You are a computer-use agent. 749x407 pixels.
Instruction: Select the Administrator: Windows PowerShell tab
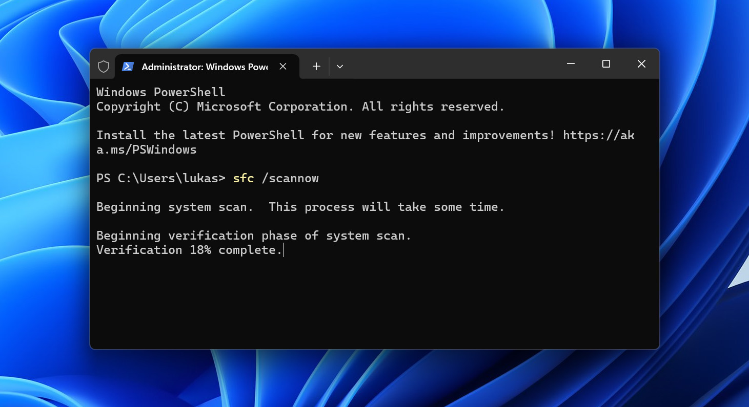(207, 67)
